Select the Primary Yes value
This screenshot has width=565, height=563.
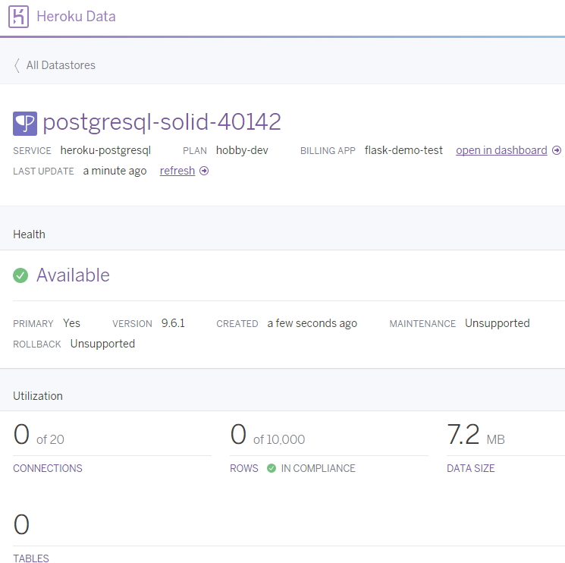coord(72,323)
